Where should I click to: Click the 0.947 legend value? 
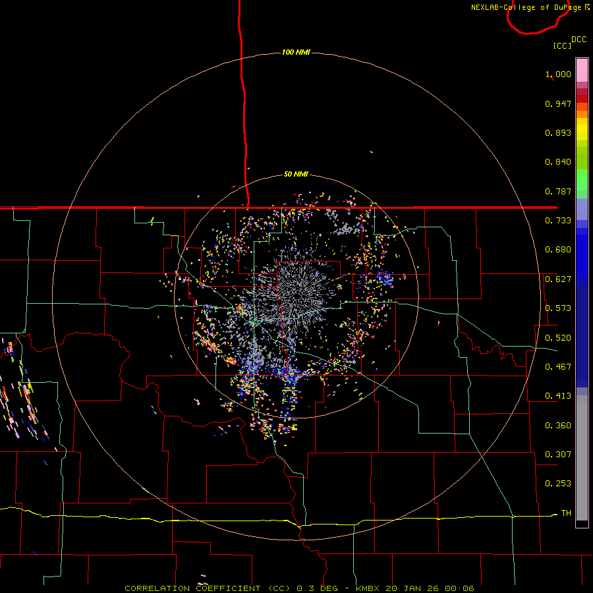(558, 103)
